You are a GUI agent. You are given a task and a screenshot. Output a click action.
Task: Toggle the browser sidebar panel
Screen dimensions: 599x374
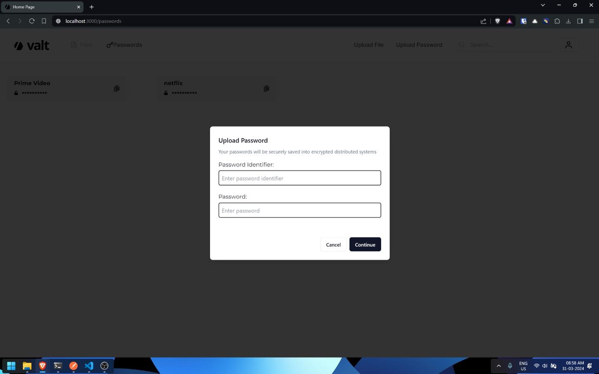(580, 21)
